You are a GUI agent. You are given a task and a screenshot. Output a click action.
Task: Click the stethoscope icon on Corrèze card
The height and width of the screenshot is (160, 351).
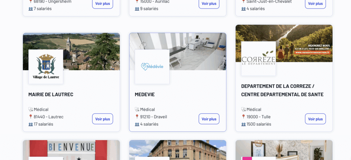[243, 110]
